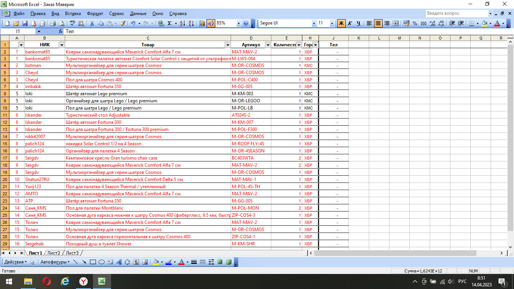Viewport: 514px width, 289px height.
Task: Open Print Preview from the toolbar
Action: [62, 23]
